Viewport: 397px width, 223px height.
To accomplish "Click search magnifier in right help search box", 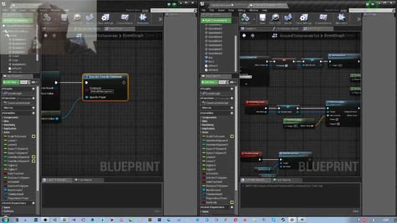I will point(393,11).
